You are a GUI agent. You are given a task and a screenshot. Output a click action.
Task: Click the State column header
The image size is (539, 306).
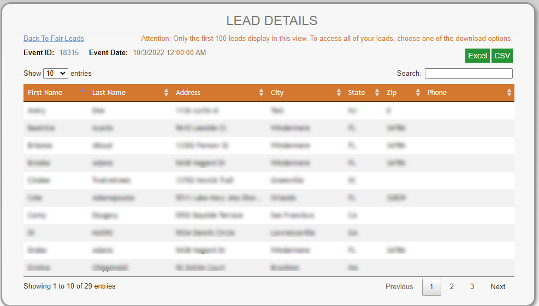click(363, 92)
